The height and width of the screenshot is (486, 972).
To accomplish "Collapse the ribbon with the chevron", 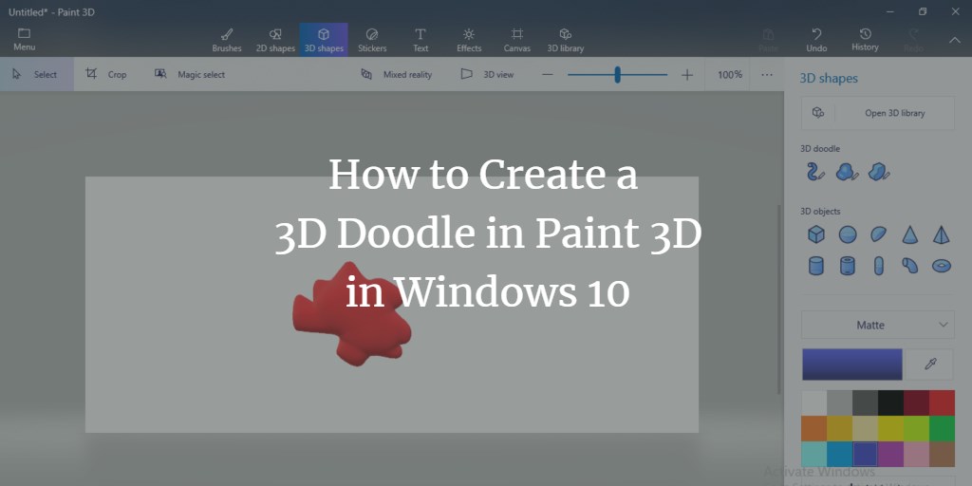I will point(955,40).
